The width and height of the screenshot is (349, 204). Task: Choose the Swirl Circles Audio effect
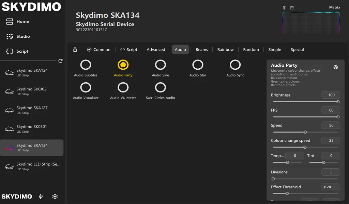point(160,87)
